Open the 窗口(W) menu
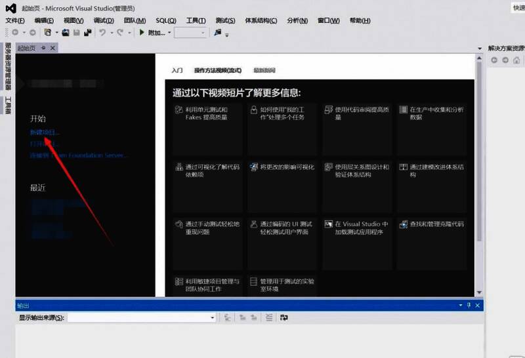 (x=329, y=21)
